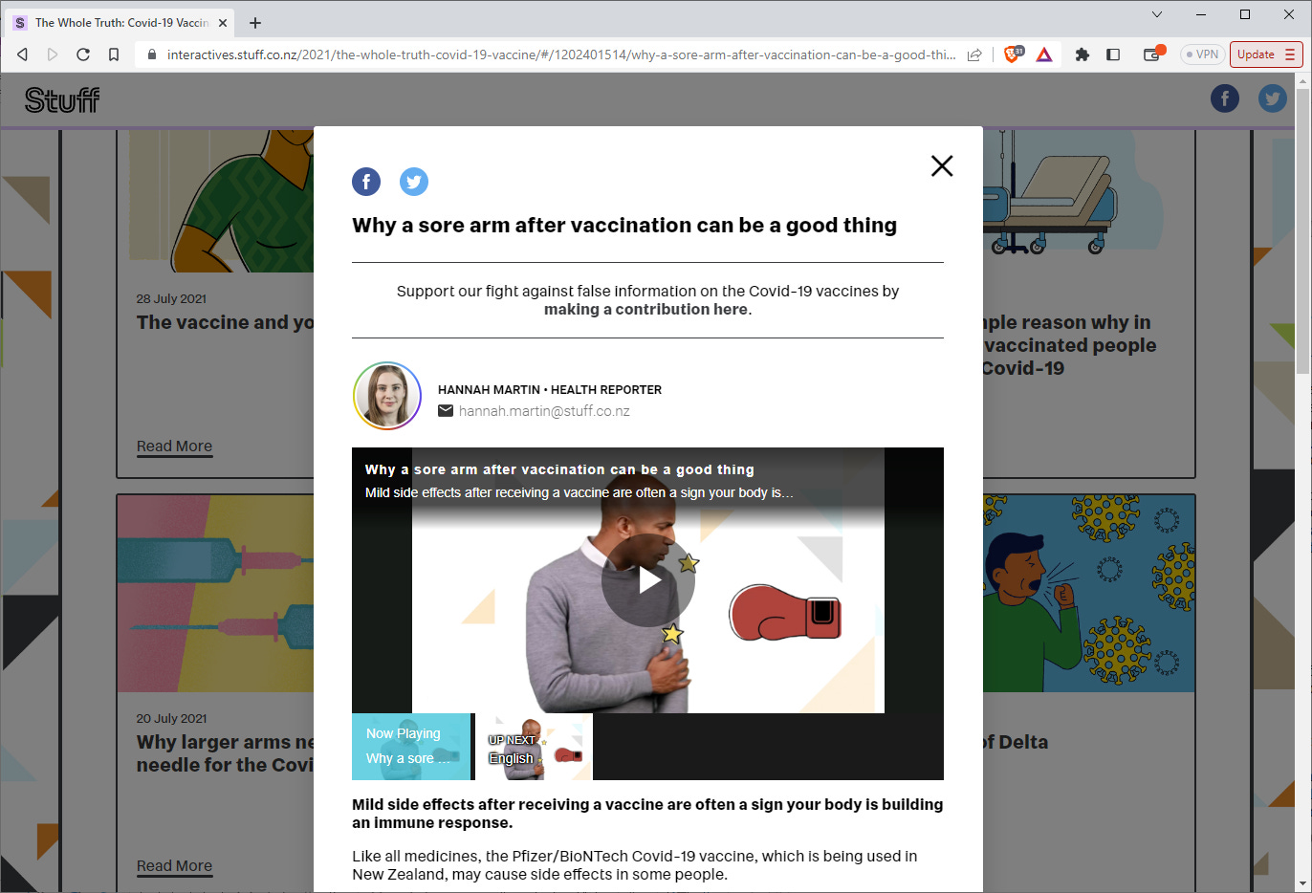This screenshot has width=1312, height=893.
Task: Open the tab search dropdown chevron
Action: 1157,14
